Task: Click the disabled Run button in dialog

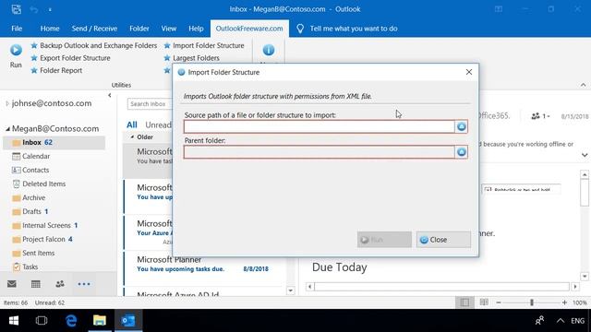Action: pos(384,240)
